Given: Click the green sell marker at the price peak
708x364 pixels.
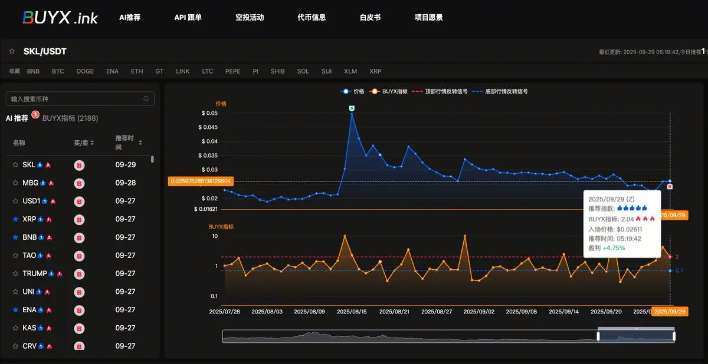Looking at the screenshot, I should click(352, 108).
